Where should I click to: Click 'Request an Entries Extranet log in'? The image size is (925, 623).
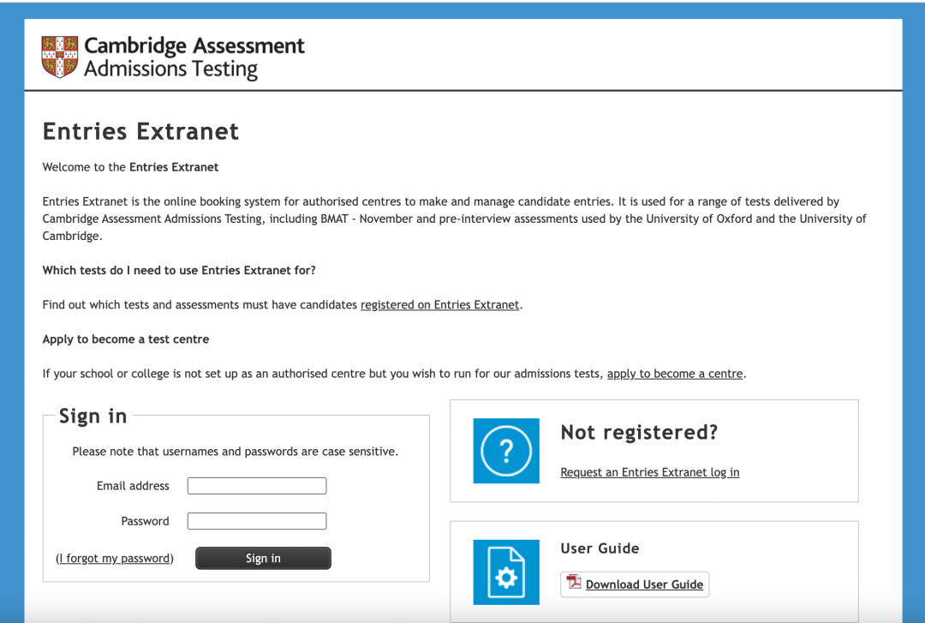pos(649,472)
